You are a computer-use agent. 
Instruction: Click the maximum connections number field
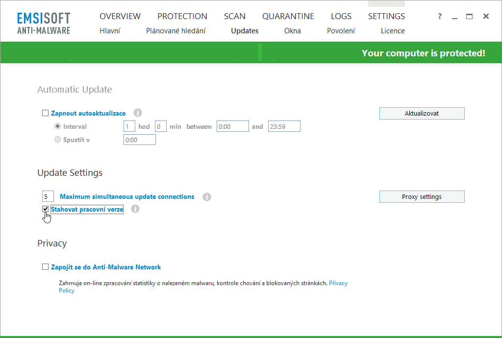click(48, 196)
